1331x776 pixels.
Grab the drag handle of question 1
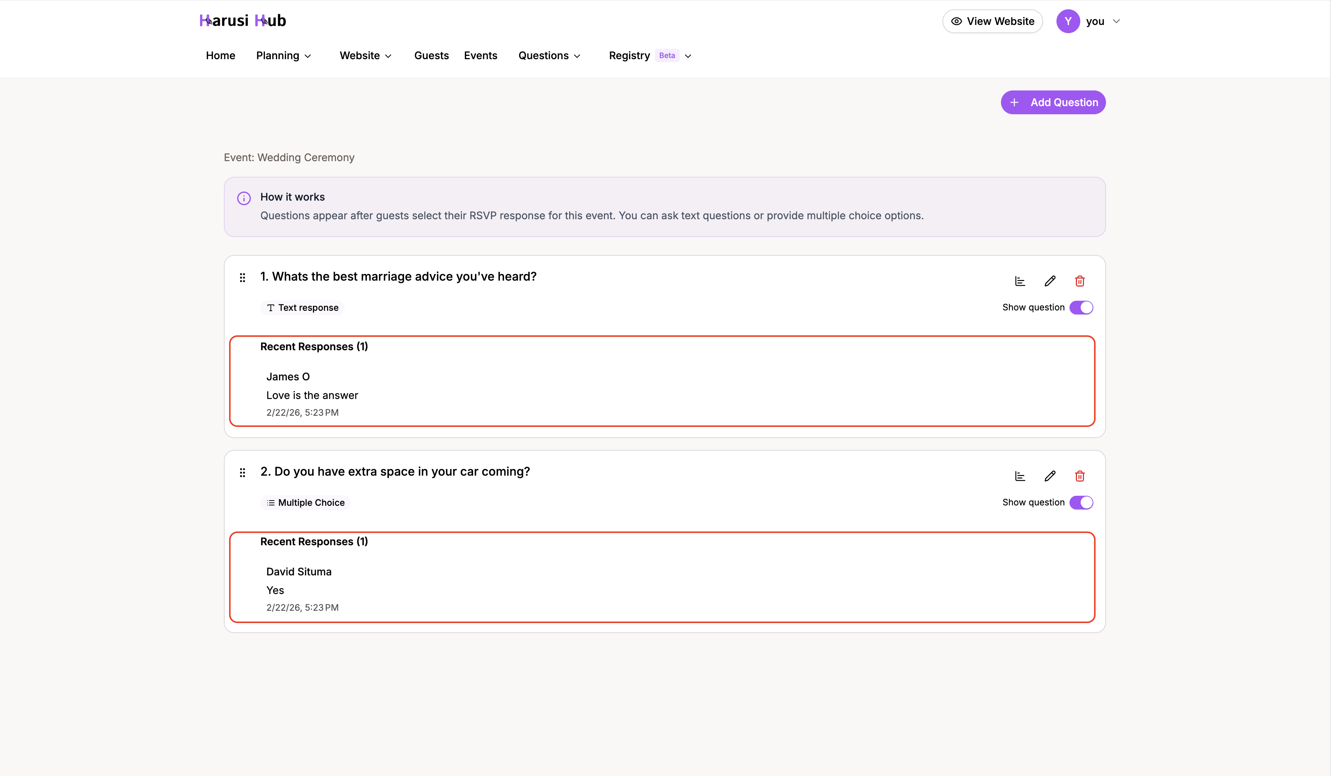[x=243, y=277]
